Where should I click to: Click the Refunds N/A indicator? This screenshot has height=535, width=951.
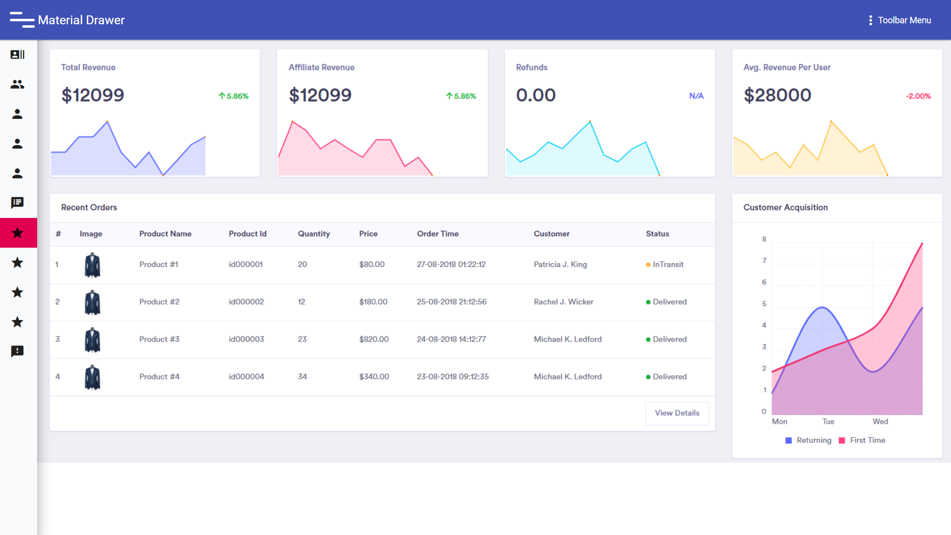pyautogui.click(x=696, y=96)
